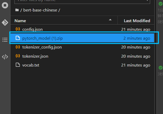Navigate to bert-base-chinese breadcrumb folder
The image size is (163, 114).
click(x=41, y=10)
